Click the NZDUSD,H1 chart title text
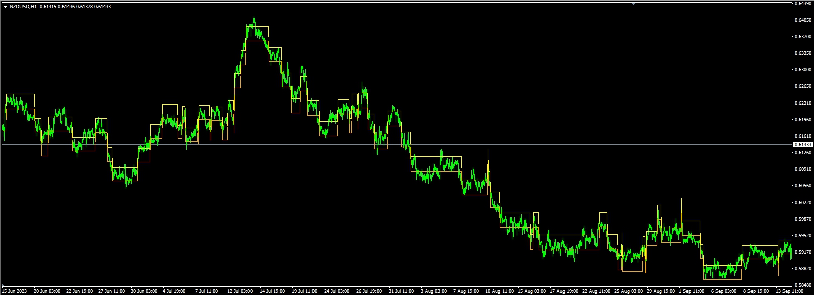This screenshot has width=814, height=295. tap(23, 7)
